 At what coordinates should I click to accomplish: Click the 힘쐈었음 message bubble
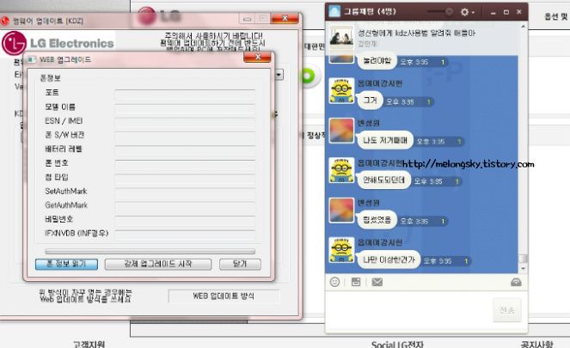click(377, 220)
